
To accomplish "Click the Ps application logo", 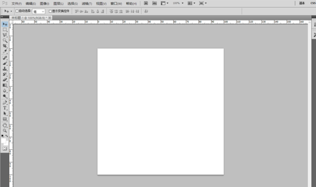I will point(5,3).
